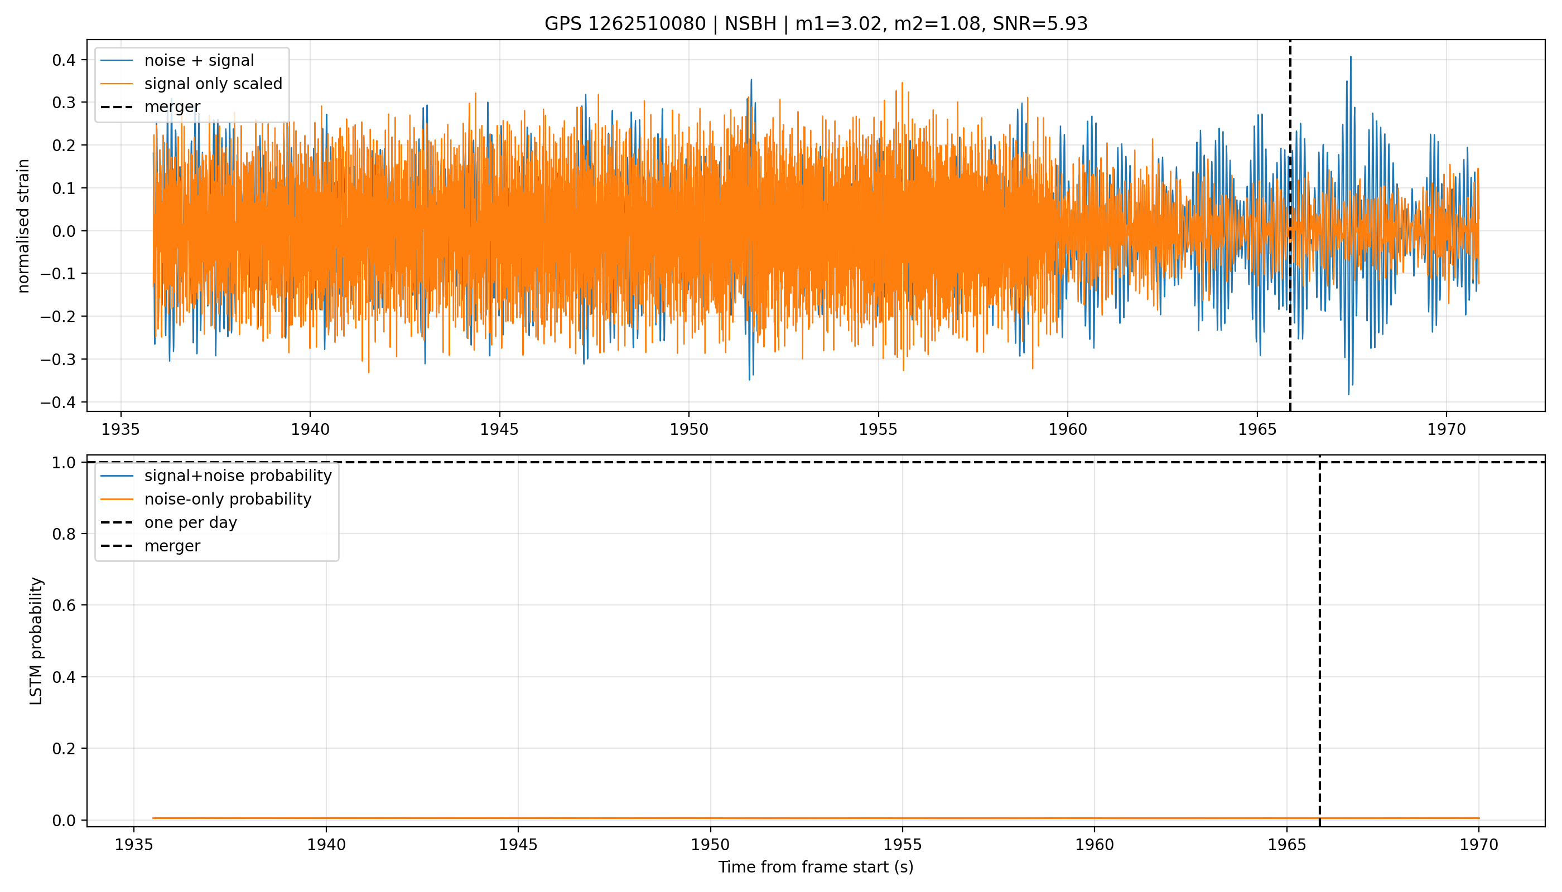
Task: Click the 'LSTM probability' y-axis label
Action: click(36, 641)
